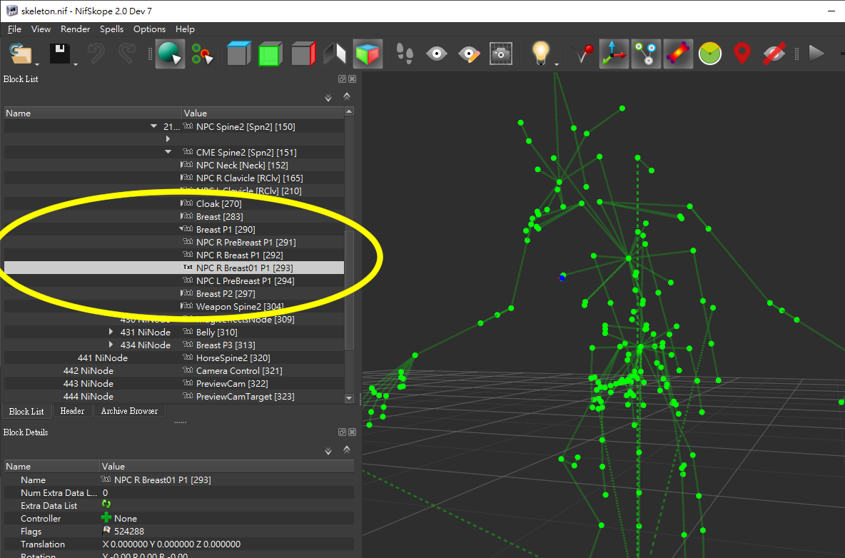This screenshot has width=845, height=558.
Task: Expand the Breast P2 [297] node
Action: click(x=181, y=293)
